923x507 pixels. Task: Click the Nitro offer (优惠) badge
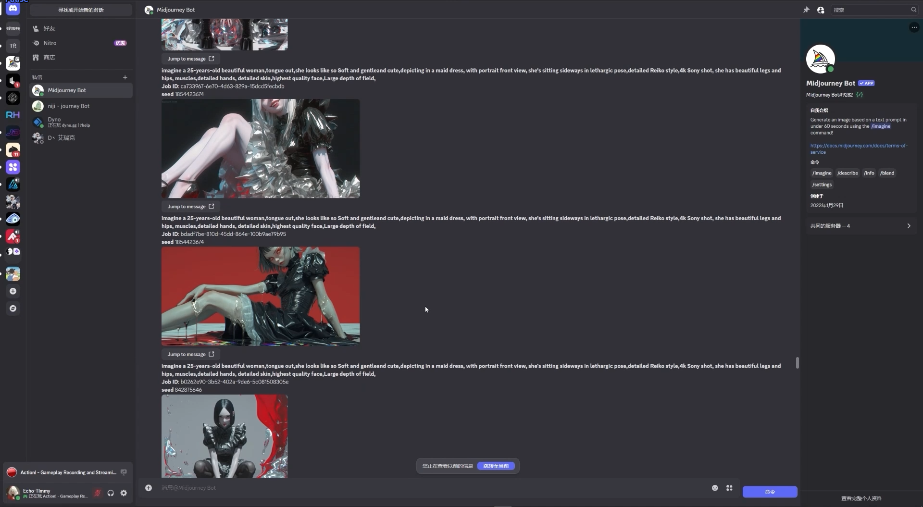click(120, 43)
